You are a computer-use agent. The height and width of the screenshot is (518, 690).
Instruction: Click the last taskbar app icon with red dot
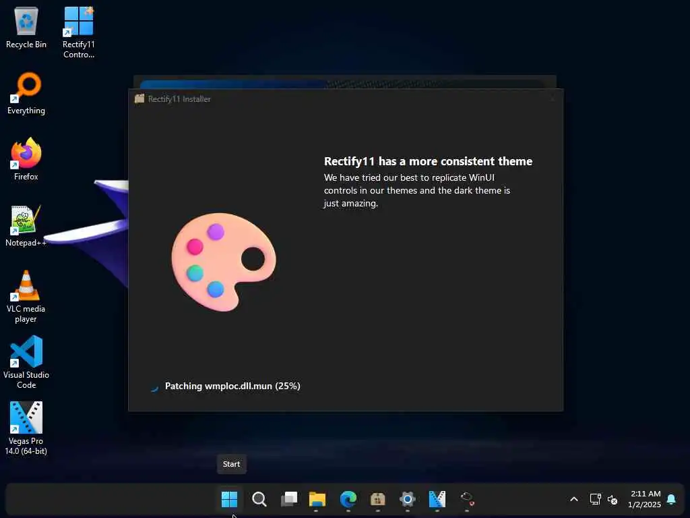pos(467,499)
